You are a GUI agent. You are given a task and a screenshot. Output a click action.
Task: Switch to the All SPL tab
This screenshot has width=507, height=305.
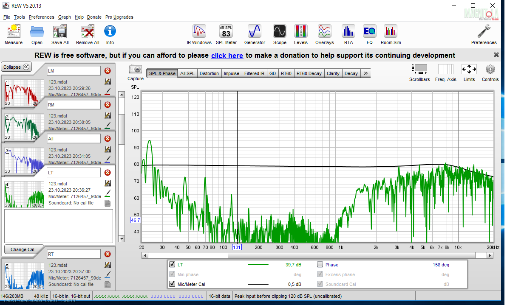coord(187,73)
